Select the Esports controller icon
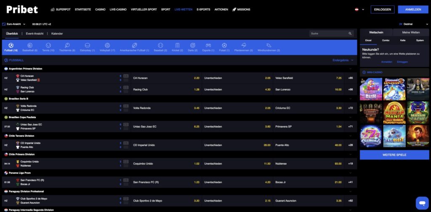 click(x=208, y=45)
